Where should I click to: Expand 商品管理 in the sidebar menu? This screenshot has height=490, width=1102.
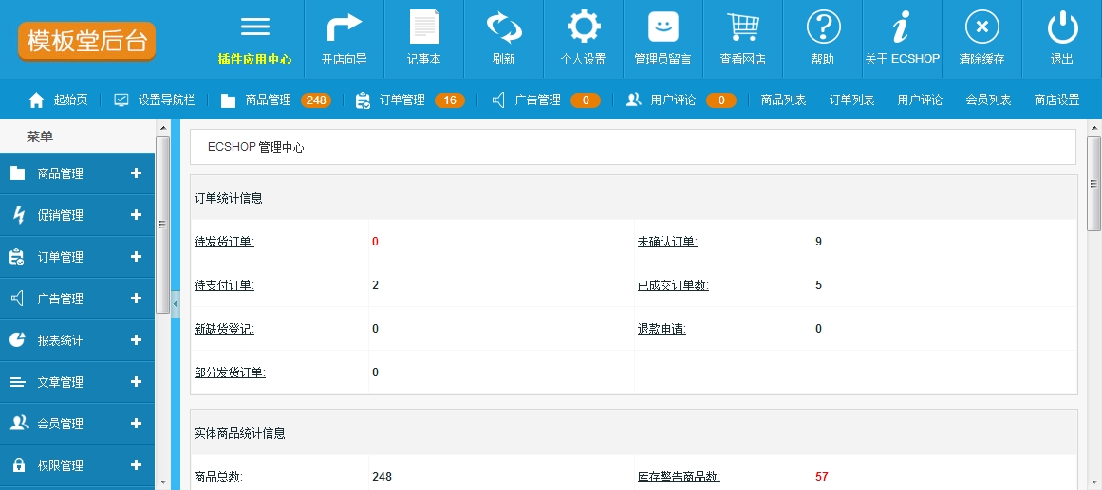136,173
